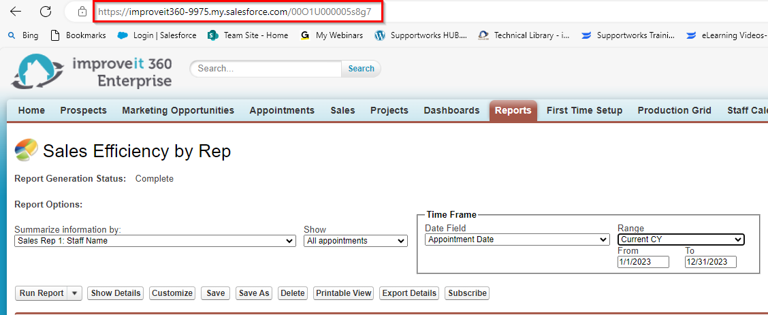Open the Bookmarks folder in the bookmarks bar
This screenshot has width=768, height=315.
point(78,35)
